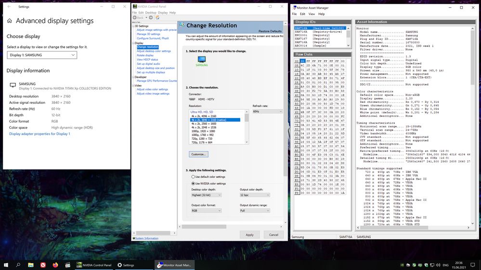Open NVIDIA Control Panel Display menu
The image size is (481, 270).
(x=163, y=12)
